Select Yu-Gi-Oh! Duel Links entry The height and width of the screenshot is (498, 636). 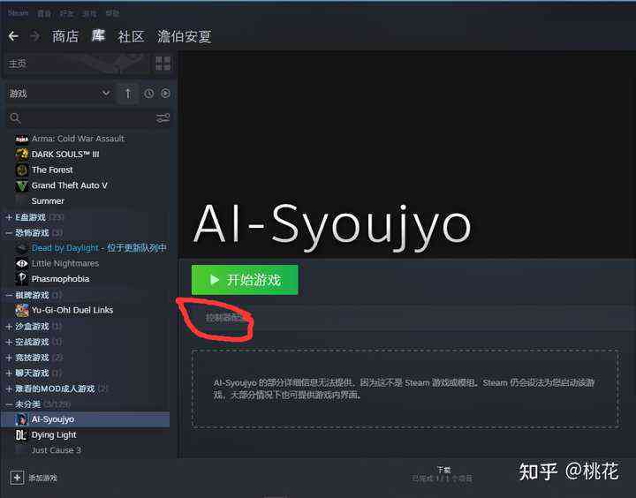(x=72, y=310)
